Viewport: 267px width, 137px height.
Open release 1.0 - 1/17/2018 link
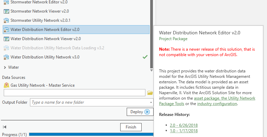point(184,131)
